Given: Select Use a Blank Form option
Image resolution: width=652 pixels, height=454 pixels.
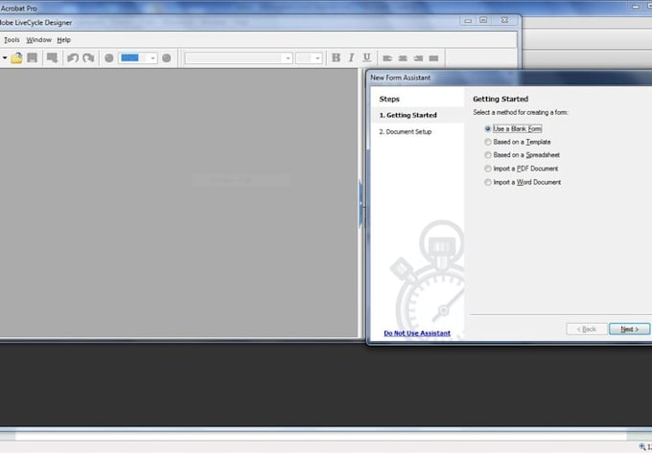Looking at the screenshot, I should coord(513,128).
